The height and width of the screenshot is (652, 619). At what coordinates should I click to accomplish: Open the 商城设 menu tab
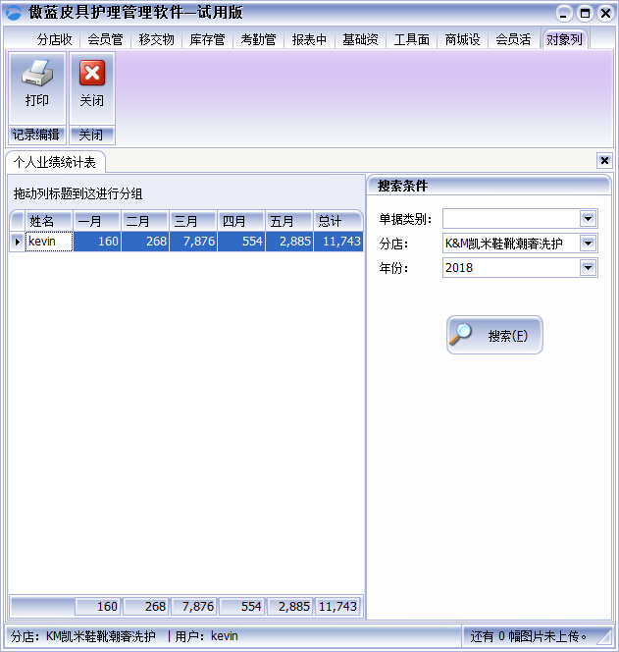tap(462, 39)
